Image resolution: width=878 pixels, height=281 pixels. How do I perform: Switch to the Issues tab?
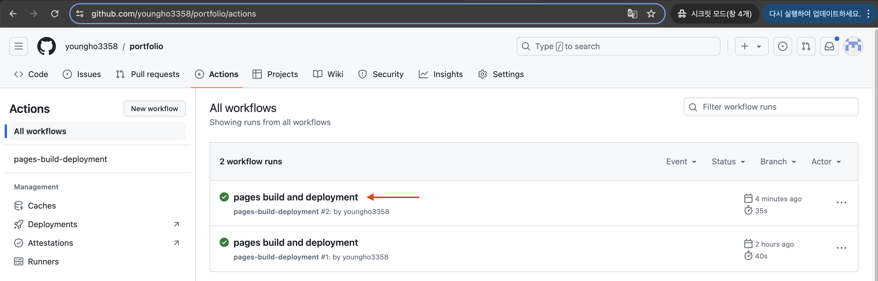tap(82, 74)
